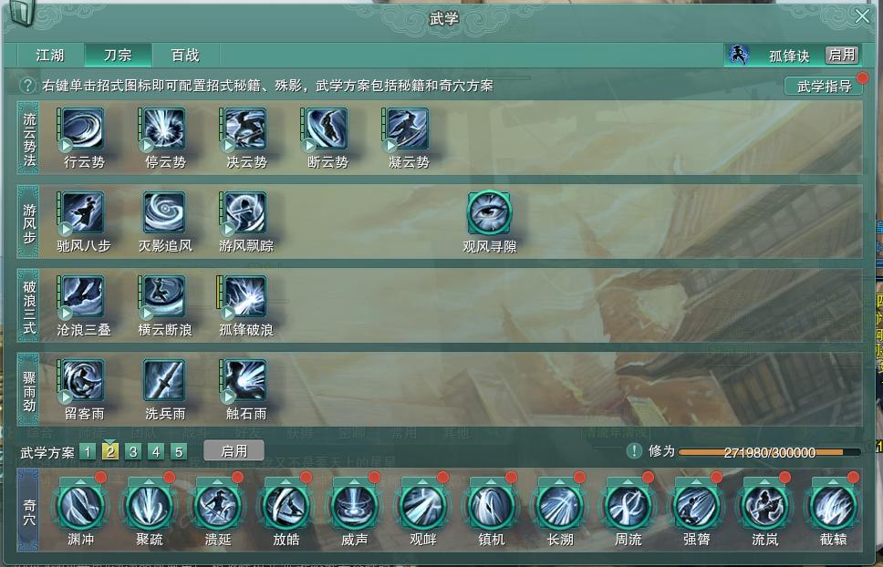
Task: Select the 观风寻隙 eye skill icon
Action: (x=489, y=212)
